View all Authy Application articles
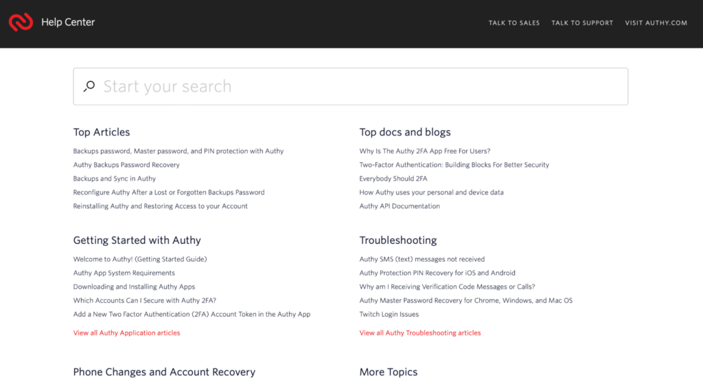Viewport: 703px width, 387px height. [126, 333]
